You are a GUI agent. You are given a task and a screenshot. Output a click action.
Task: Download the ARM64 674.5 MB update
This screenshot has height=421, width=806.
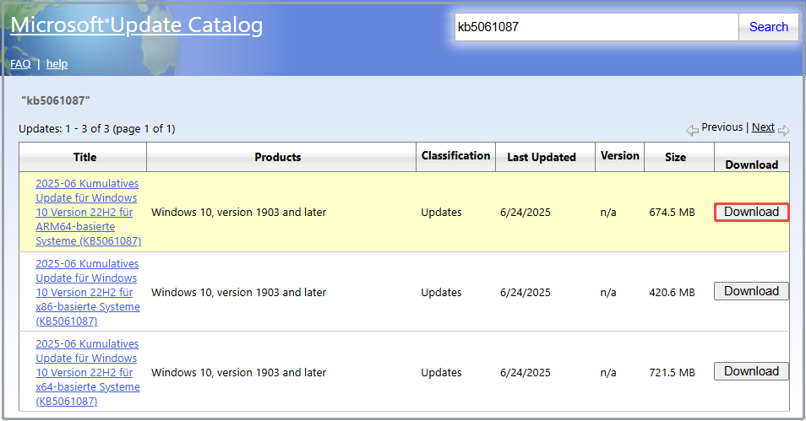752,212
